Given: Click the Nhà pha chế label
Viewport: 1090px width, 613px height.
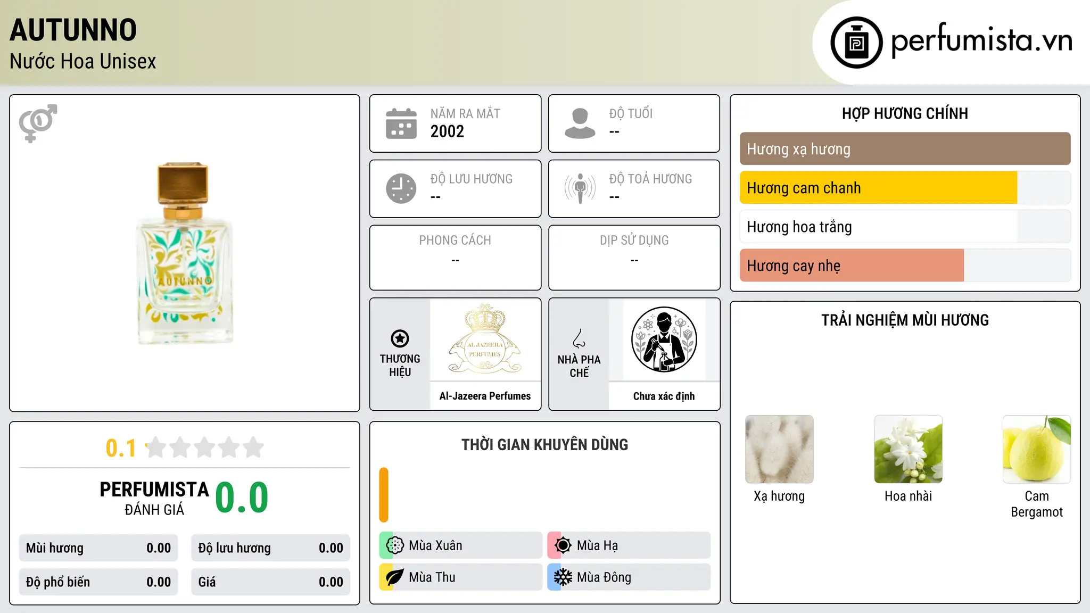Looking at the screenshot, I should tap(579, 366).
